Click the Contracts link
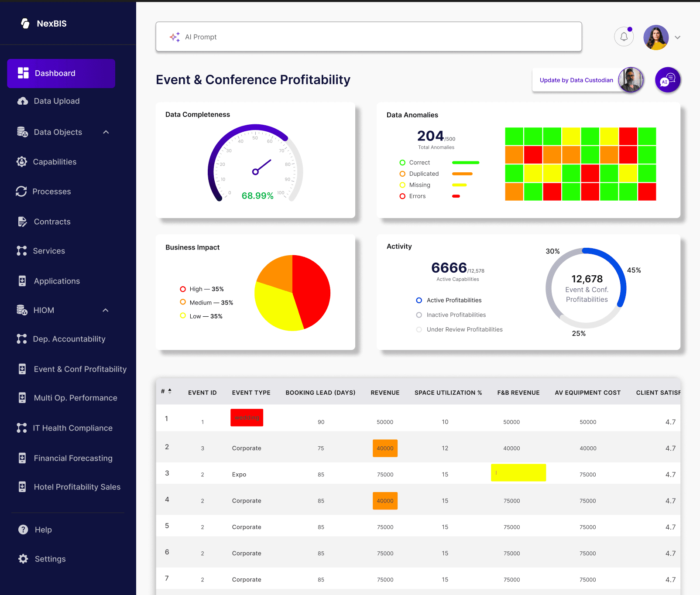Image resolution: width=700 pixels, height=595 pixels. (x=52, y=222)
